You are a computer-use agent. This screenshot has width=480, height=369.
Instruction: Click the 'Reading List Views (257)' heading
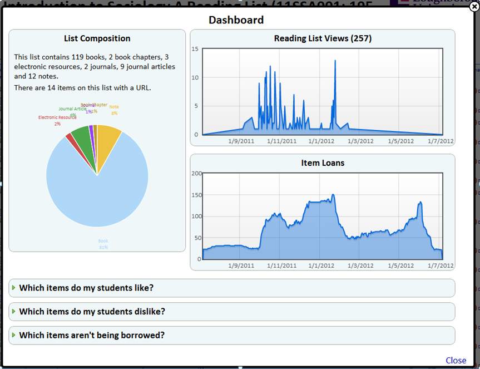point(323,38)
